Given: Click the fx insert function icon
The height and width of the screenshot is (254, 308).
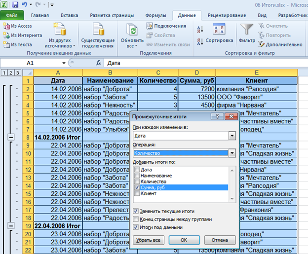Looking at the screenshot, I should coord(98,63).
